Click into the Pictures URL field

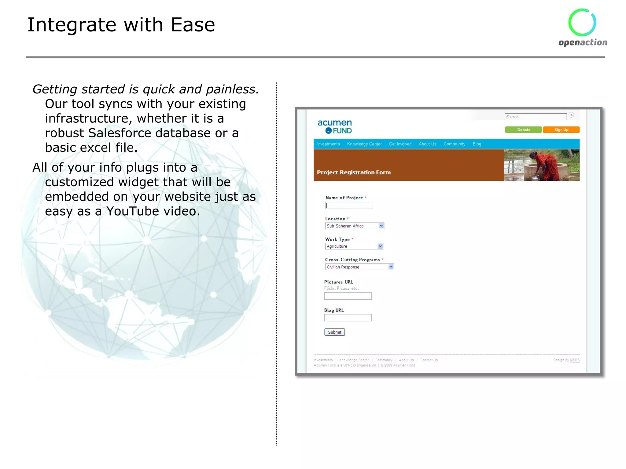point(348,296)
